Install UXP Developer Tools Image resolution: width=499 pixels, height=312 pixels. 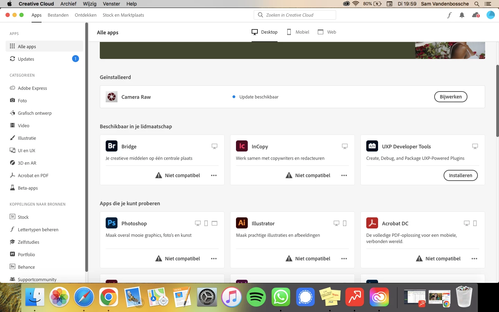[461, 175]
